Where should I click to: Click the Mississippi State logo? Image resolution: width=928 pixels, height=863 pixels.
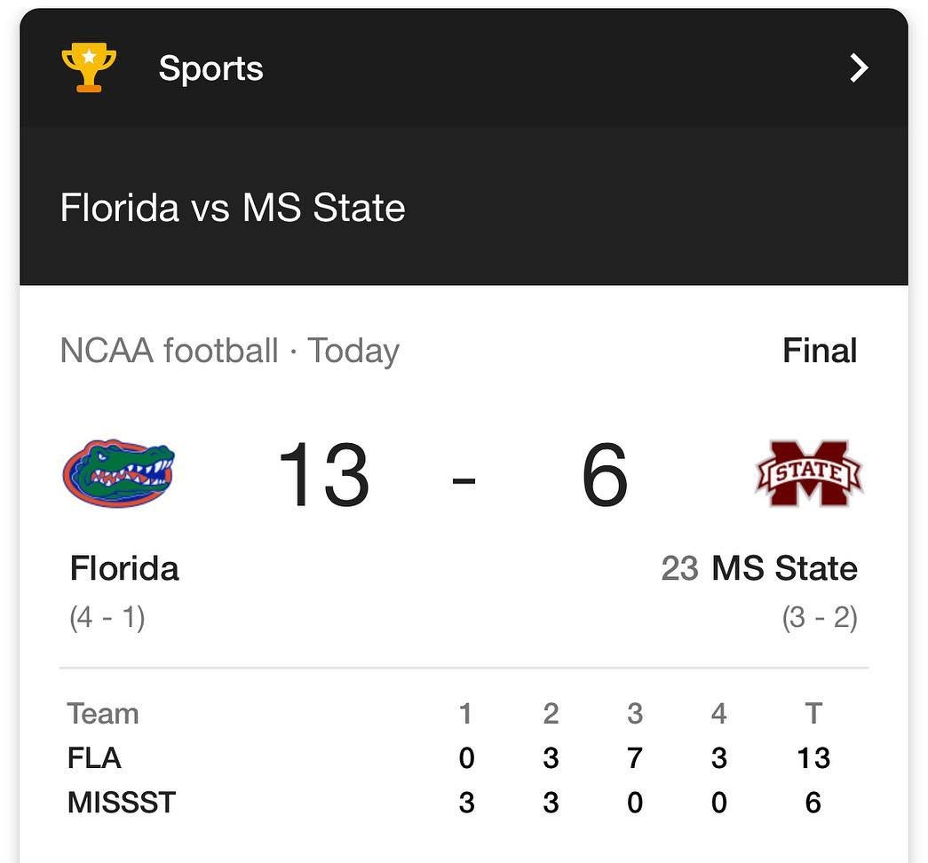[808, 473]
